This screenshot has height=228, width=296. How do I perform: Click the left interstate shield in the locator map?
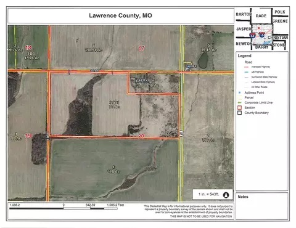[253, 35]
